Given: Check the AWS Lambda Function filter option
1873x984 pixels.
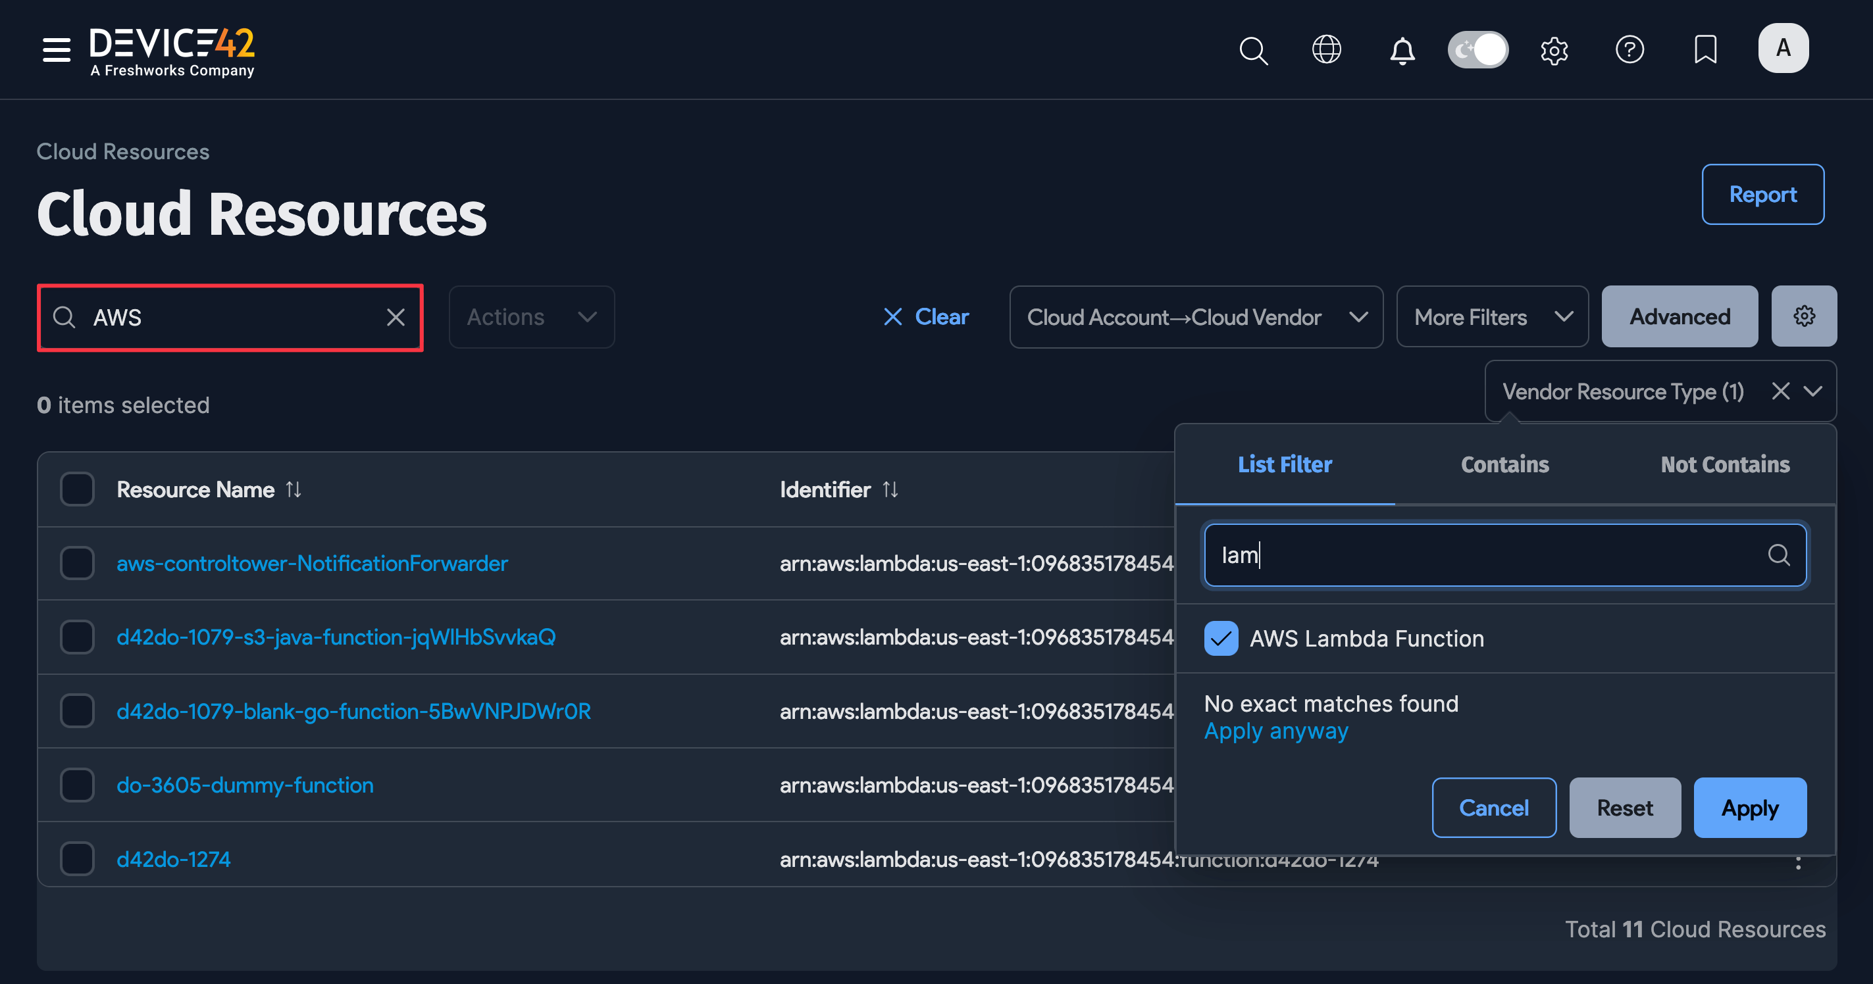Looking at the screenshot, I should click(1221, 638).
